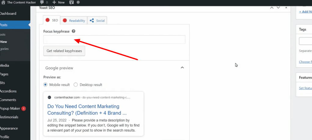Click the Social share icon
312x140 pixels.
[92, 20]
